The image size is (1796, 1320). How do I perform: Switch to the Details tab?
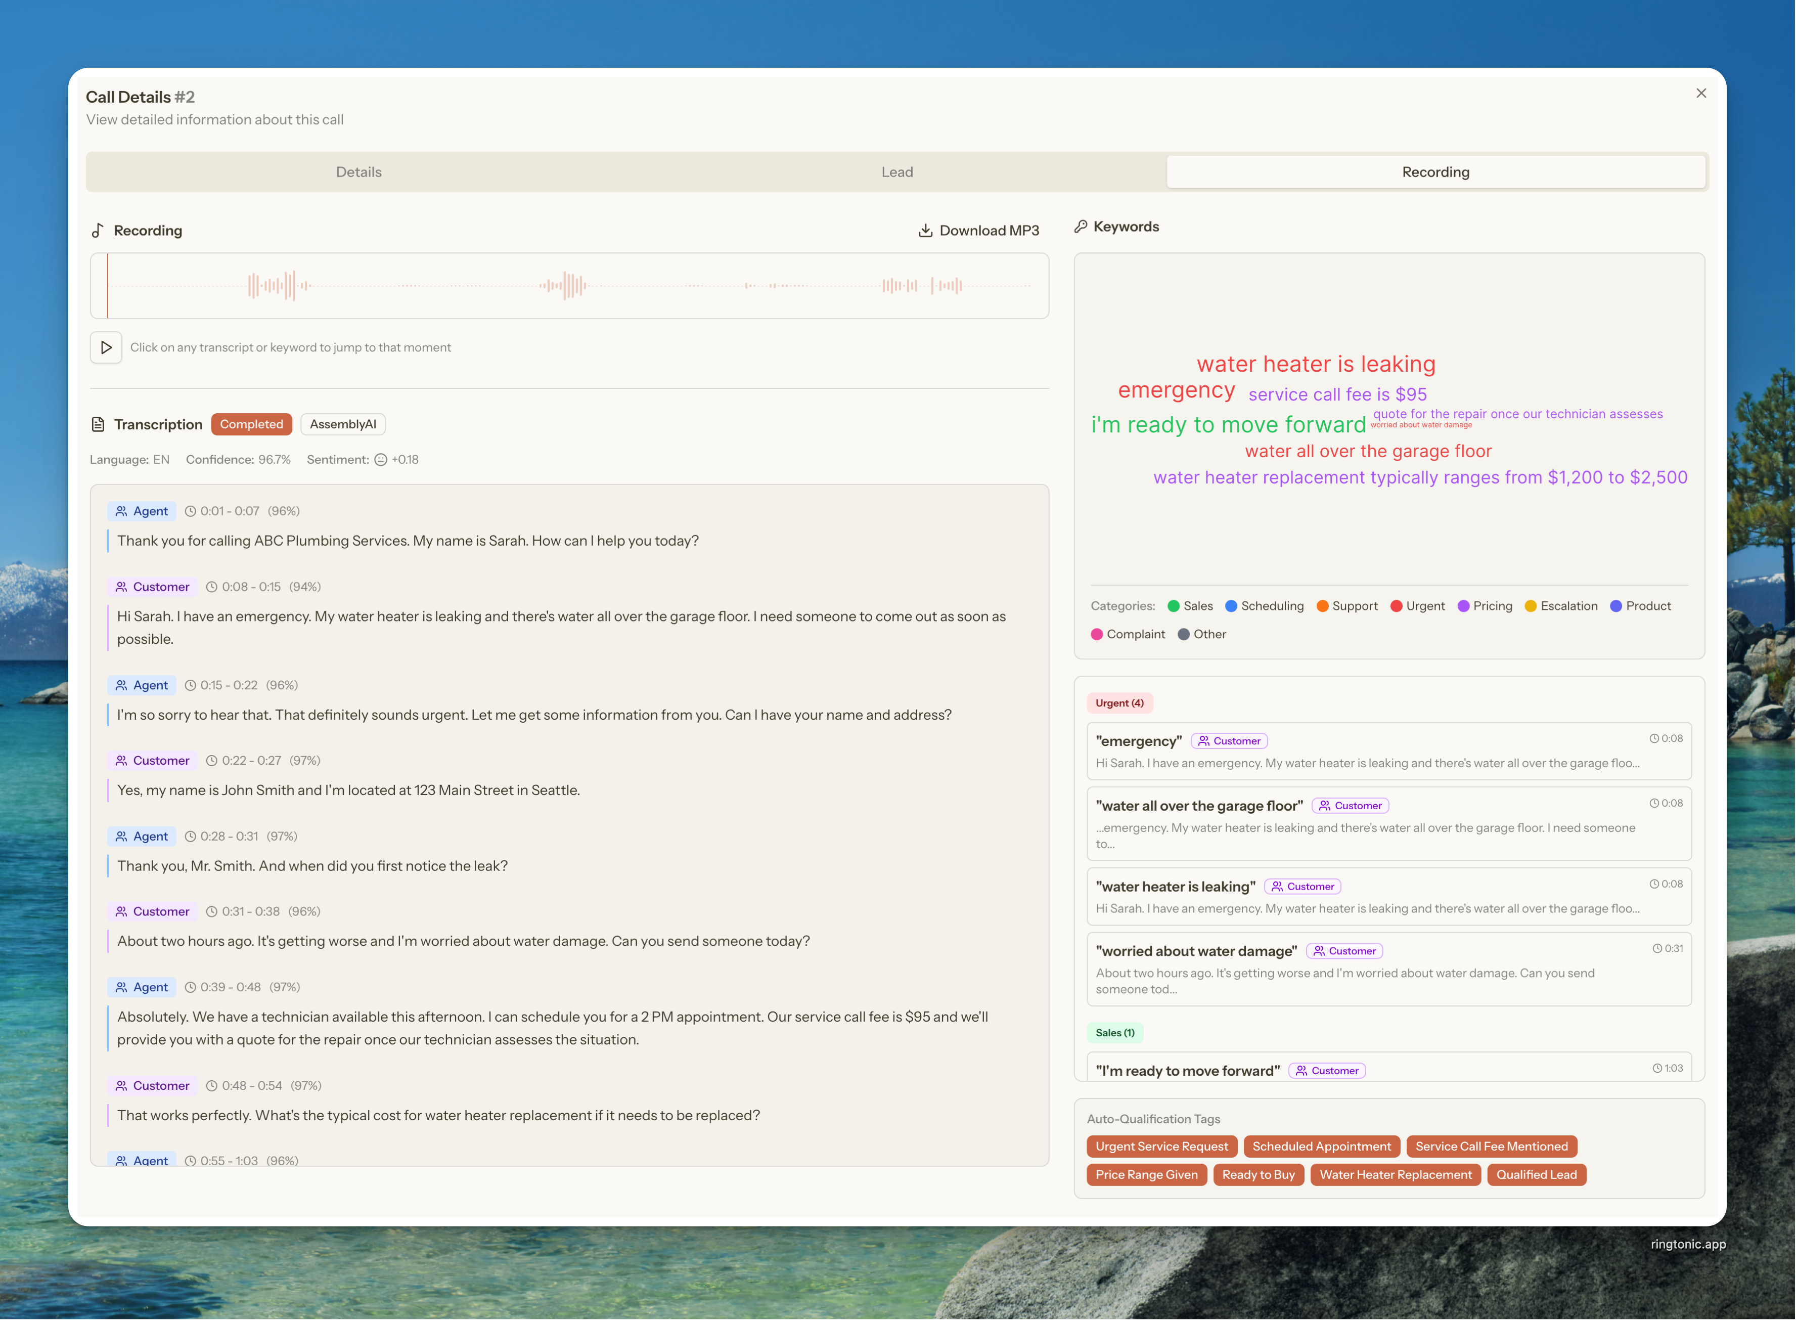pos(358,172)
